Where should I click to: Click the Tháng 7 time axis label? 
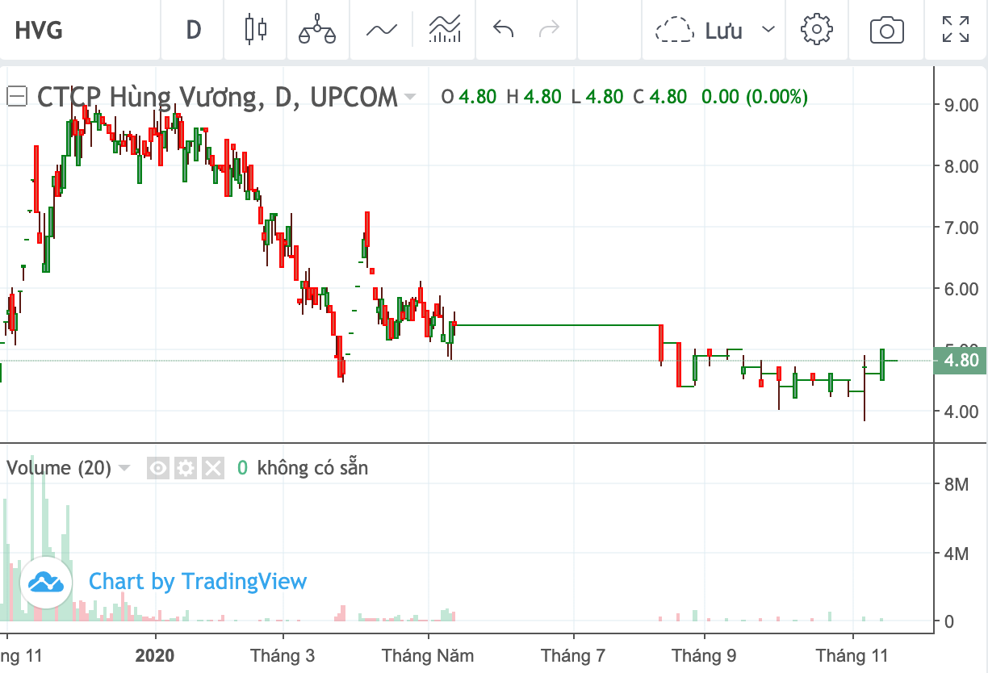(574, 655)
